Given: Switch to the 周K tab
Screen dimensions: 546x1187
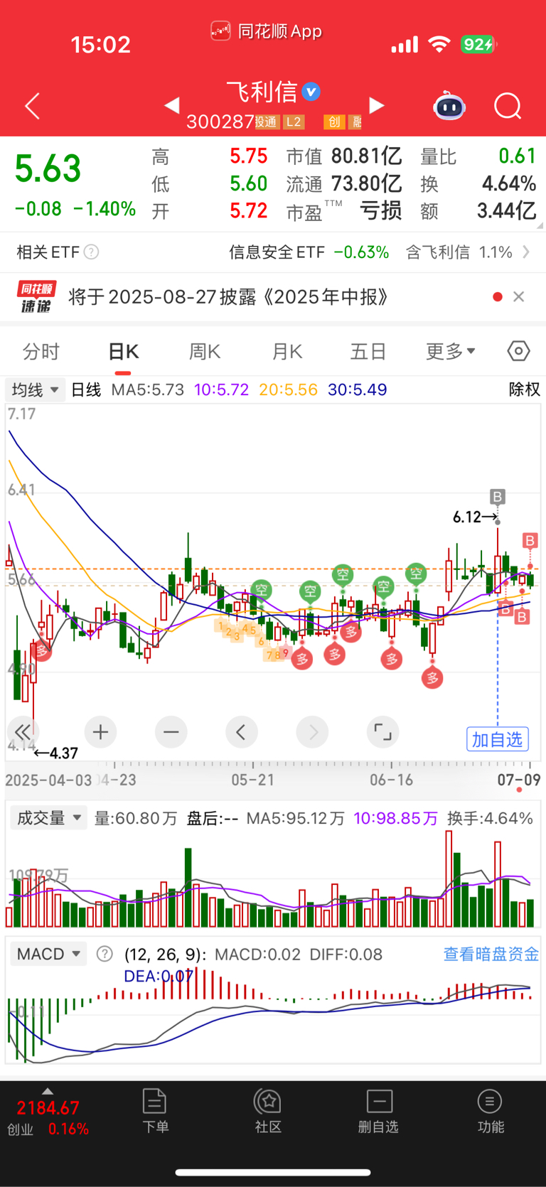Looking at the screenshot, I should [x=205, y=352].
